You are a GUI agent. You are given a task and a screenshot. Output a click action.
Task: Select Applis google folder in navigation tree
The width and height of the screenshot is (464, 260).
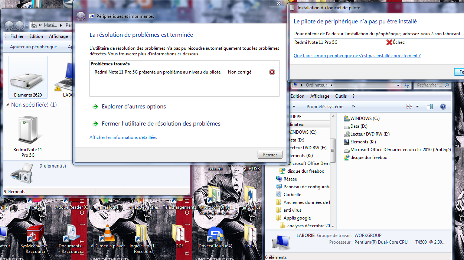pyautogui.click(x=293, y=218)
